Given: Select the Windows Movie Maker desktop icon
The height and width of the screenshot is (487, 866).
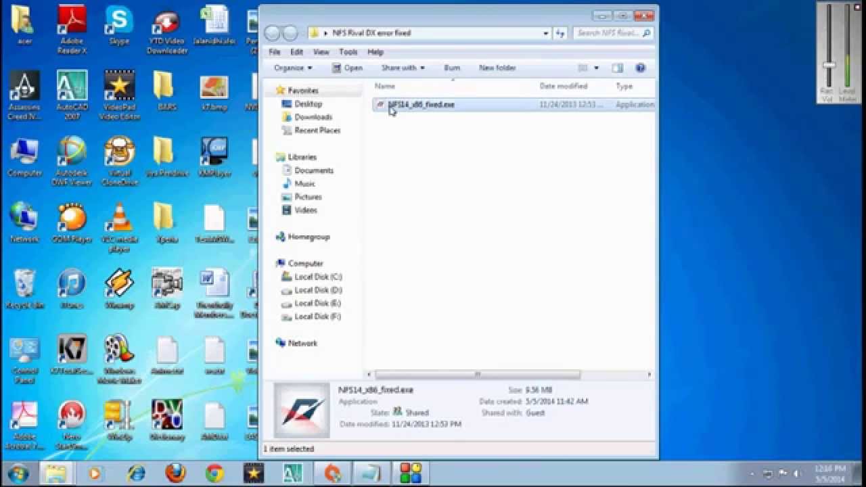Looking at the screenshot, I should click(119, 358).
